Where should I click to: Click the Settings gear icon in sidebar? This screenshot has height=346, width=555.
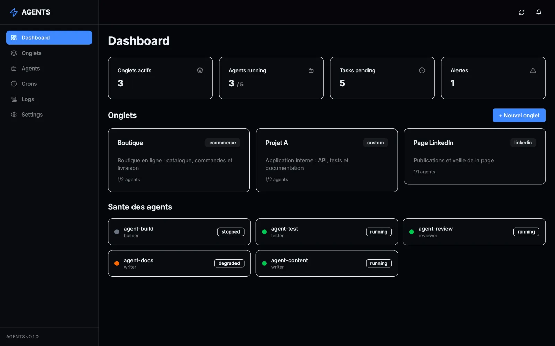pyautogui.click(x=14, y=115)
